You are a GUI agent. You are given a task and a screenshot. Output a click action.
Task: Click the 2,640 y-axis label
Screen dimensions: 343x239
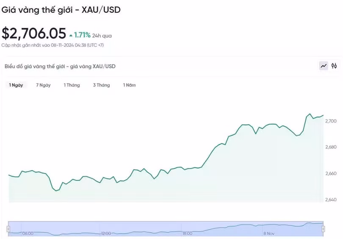point(331,200)
